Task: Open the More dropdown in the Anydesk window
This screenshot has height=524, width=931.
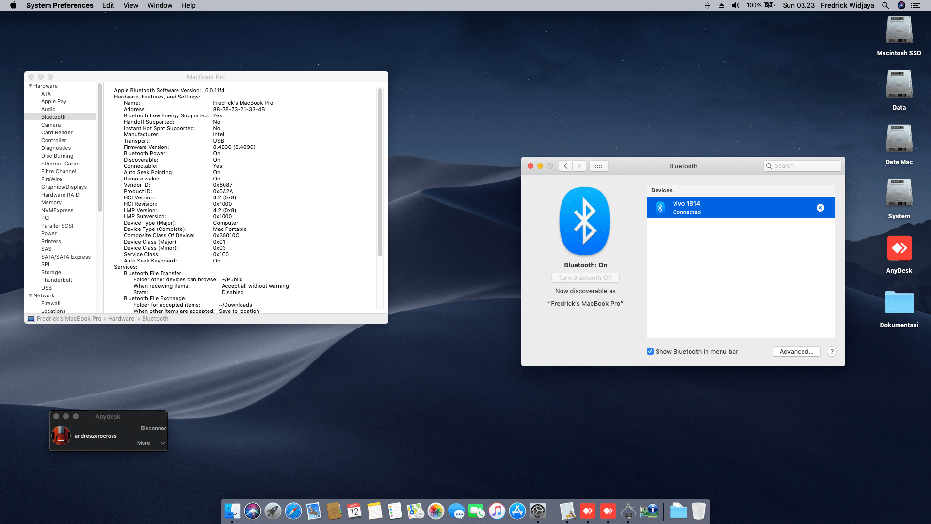Action: tap(149, 443)
